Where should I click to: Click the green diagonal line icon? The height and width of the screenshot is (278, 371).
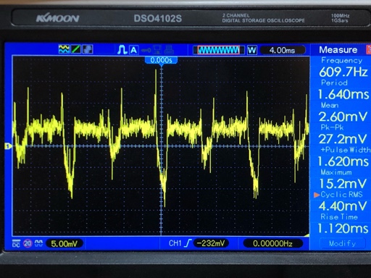click(76, 49)
